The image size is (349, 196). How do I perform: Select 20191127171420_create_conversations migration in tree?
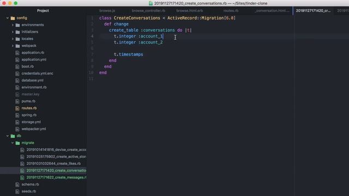pos(56,170)
